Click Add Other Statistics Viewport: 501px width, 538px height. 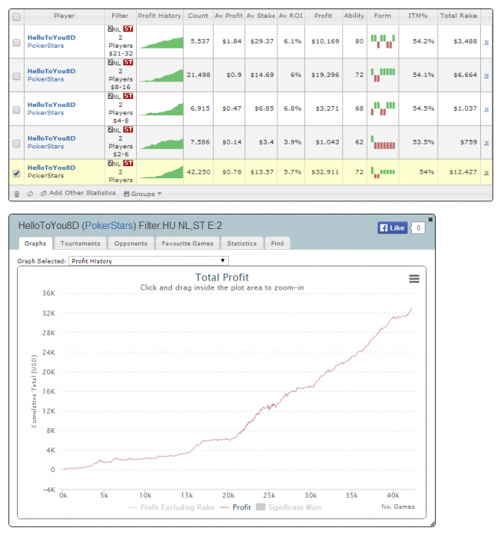coord(78,193)
